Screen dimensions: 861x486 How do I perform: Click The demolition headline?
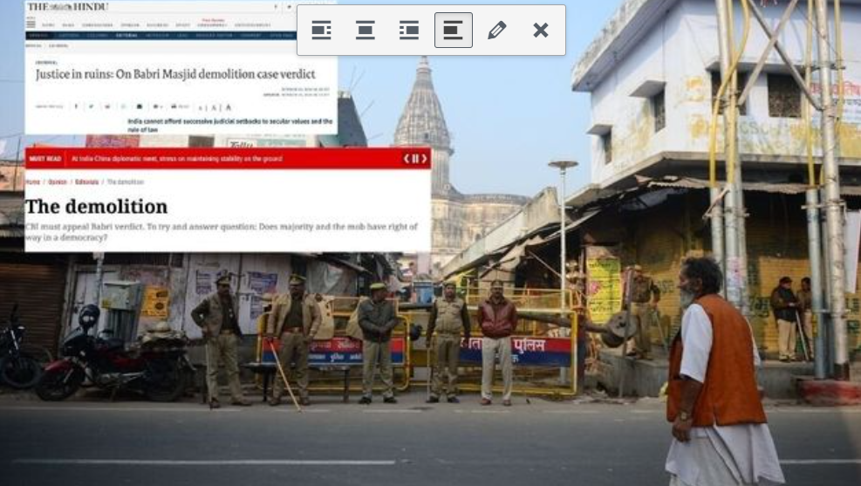point(96,207)
